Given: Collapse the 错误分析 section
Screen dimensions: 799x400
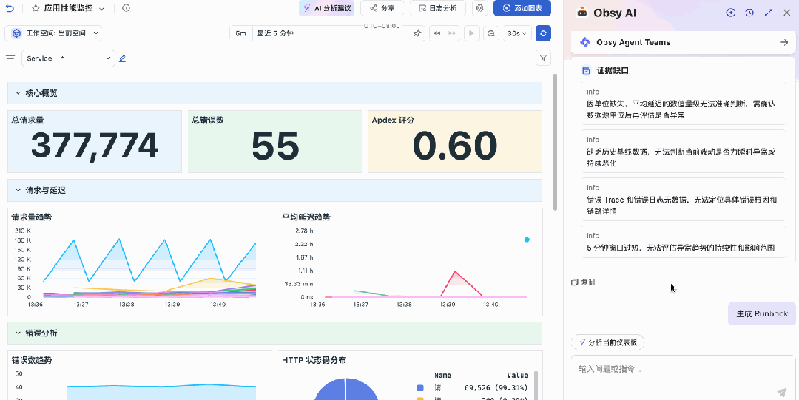Looking at the screenshot, I should (x=18, y=333).
